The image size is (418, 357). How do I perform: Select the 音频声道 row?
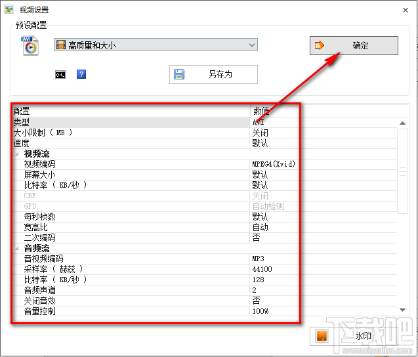[x=205, y=290]
